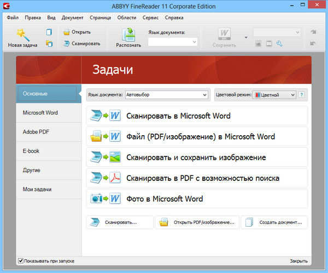Open the Сервис menu
The width and height of the screenshot is (328, 273).
click(x=150, y=17)
